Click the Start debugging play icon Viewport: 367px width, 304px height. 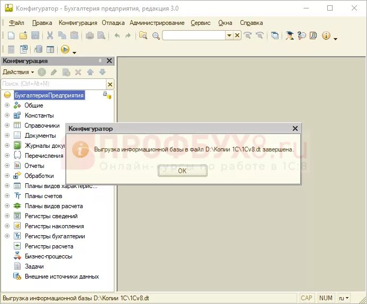[x=65, y=49]
